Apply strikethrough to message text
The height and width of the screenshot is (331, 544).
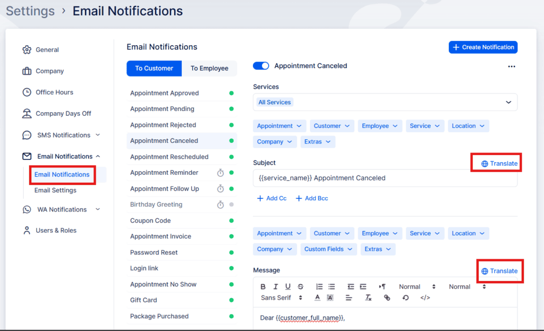(301, 286)
